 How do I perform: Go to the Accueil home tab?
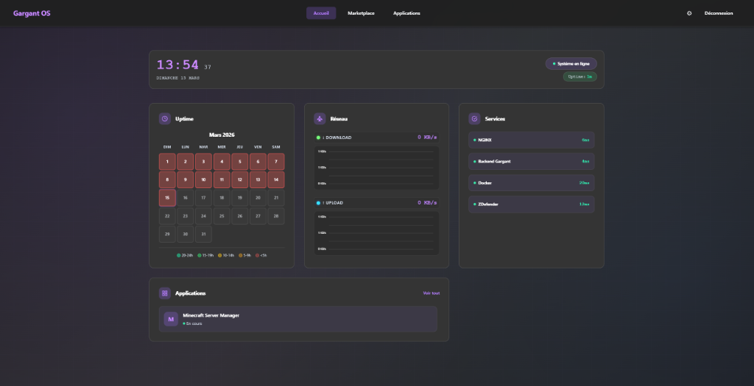[x=321, y=13]
